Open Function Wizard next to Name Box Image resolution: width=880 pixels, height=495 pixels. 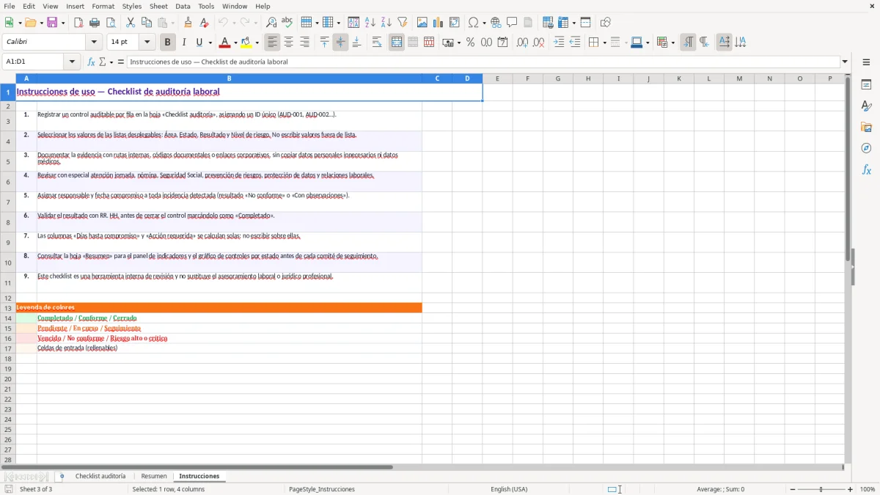[x=92, y=62]
